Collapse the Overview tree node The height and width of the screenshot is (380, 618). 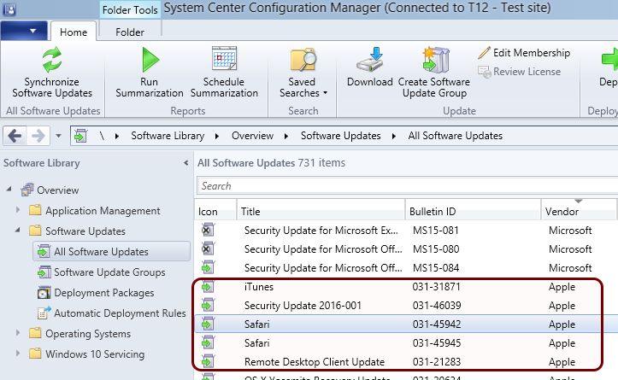9,190
